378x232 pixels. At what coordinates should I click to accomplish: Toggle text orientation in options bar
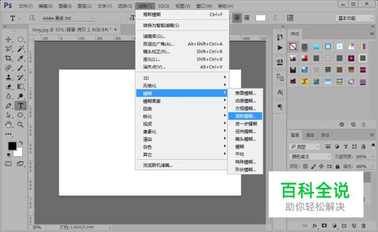32,17
